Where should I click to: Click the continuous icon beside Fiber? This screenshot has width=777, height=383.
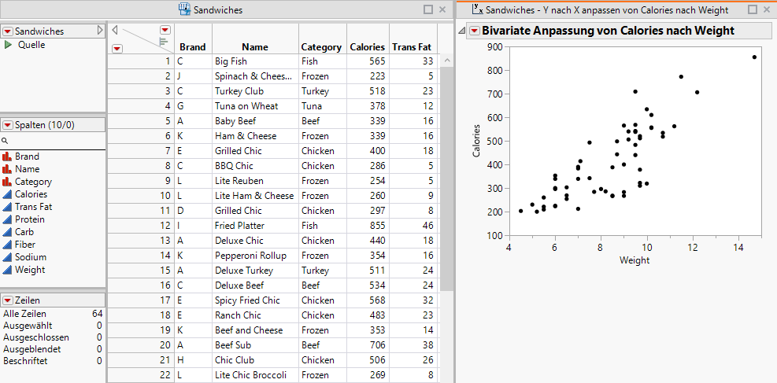point(7,245)
